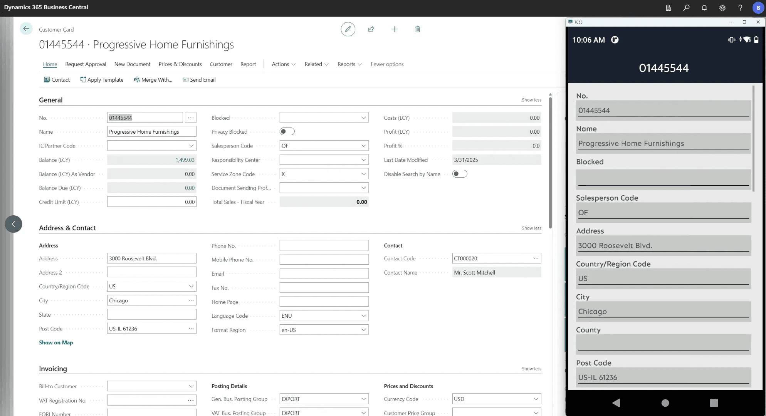Image resolution: width=766 pixels, height=416 pixels.
Task: Expand the left side panel chevron
Action: (x=13, y=224)
